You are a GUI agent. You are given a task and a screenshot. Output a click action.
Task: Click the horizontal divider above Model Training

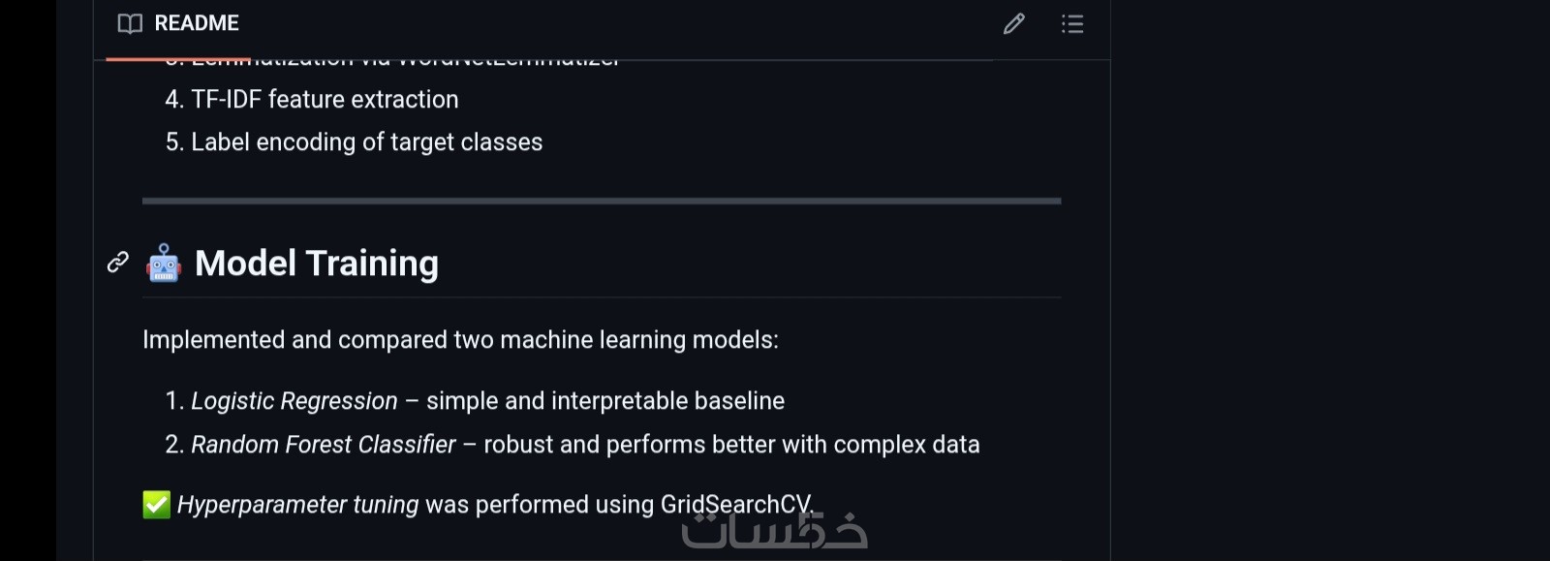pyautogui.click(x=602, y=202)
